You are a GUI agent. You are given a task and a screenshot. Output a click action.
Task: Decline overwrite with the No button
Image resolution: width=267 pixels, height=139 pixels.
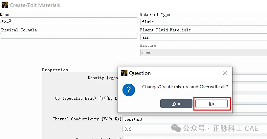(x=211, y=104)
